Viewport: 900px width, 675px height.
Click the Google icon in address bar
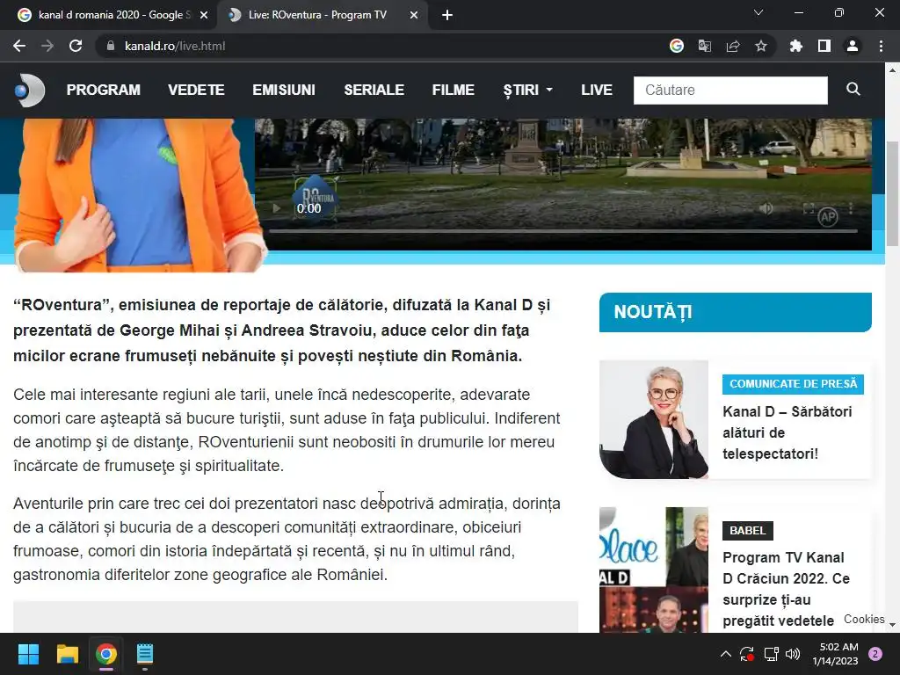pyautogui.click(x=677, y=46)
